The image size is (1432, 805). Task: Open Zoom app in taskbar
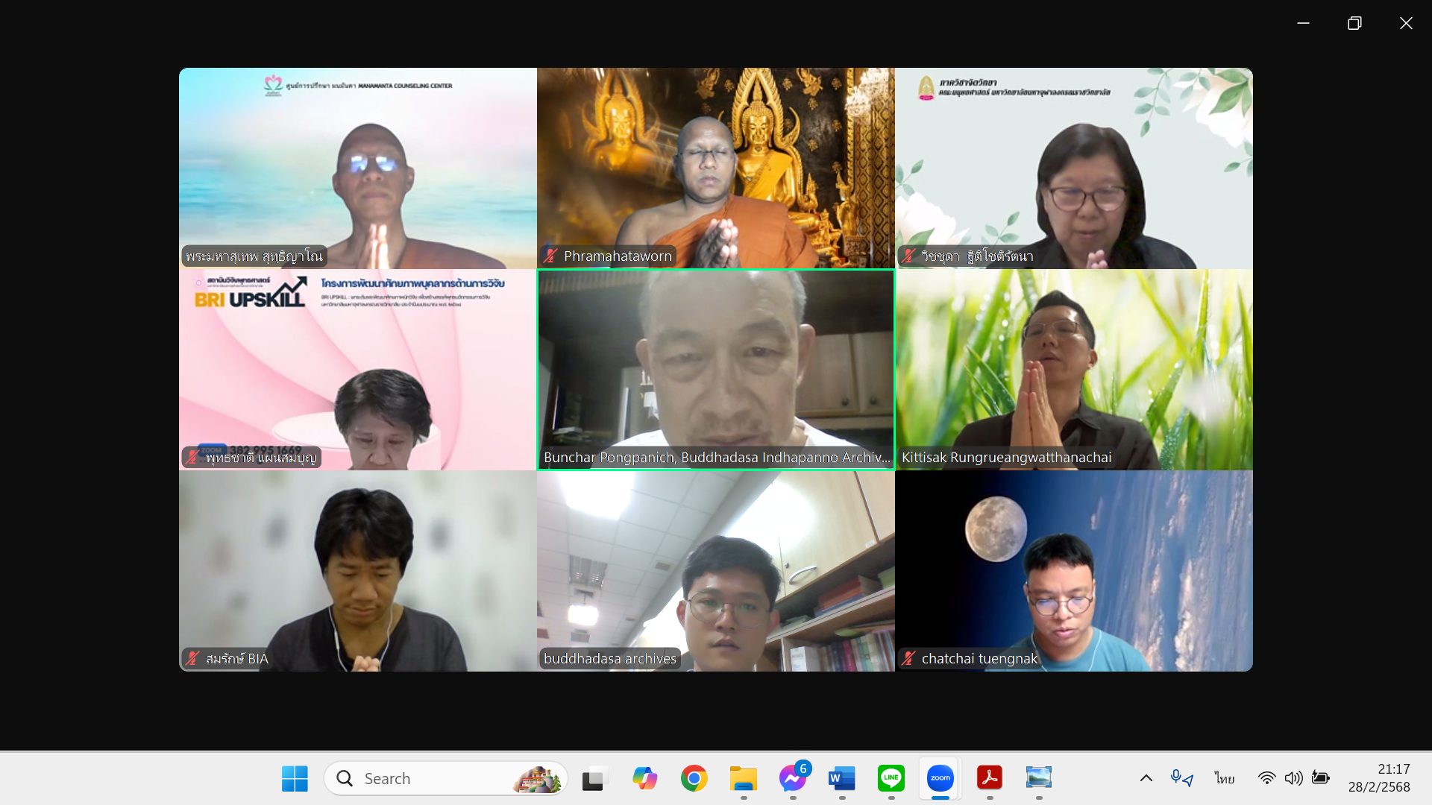[940, 778]
